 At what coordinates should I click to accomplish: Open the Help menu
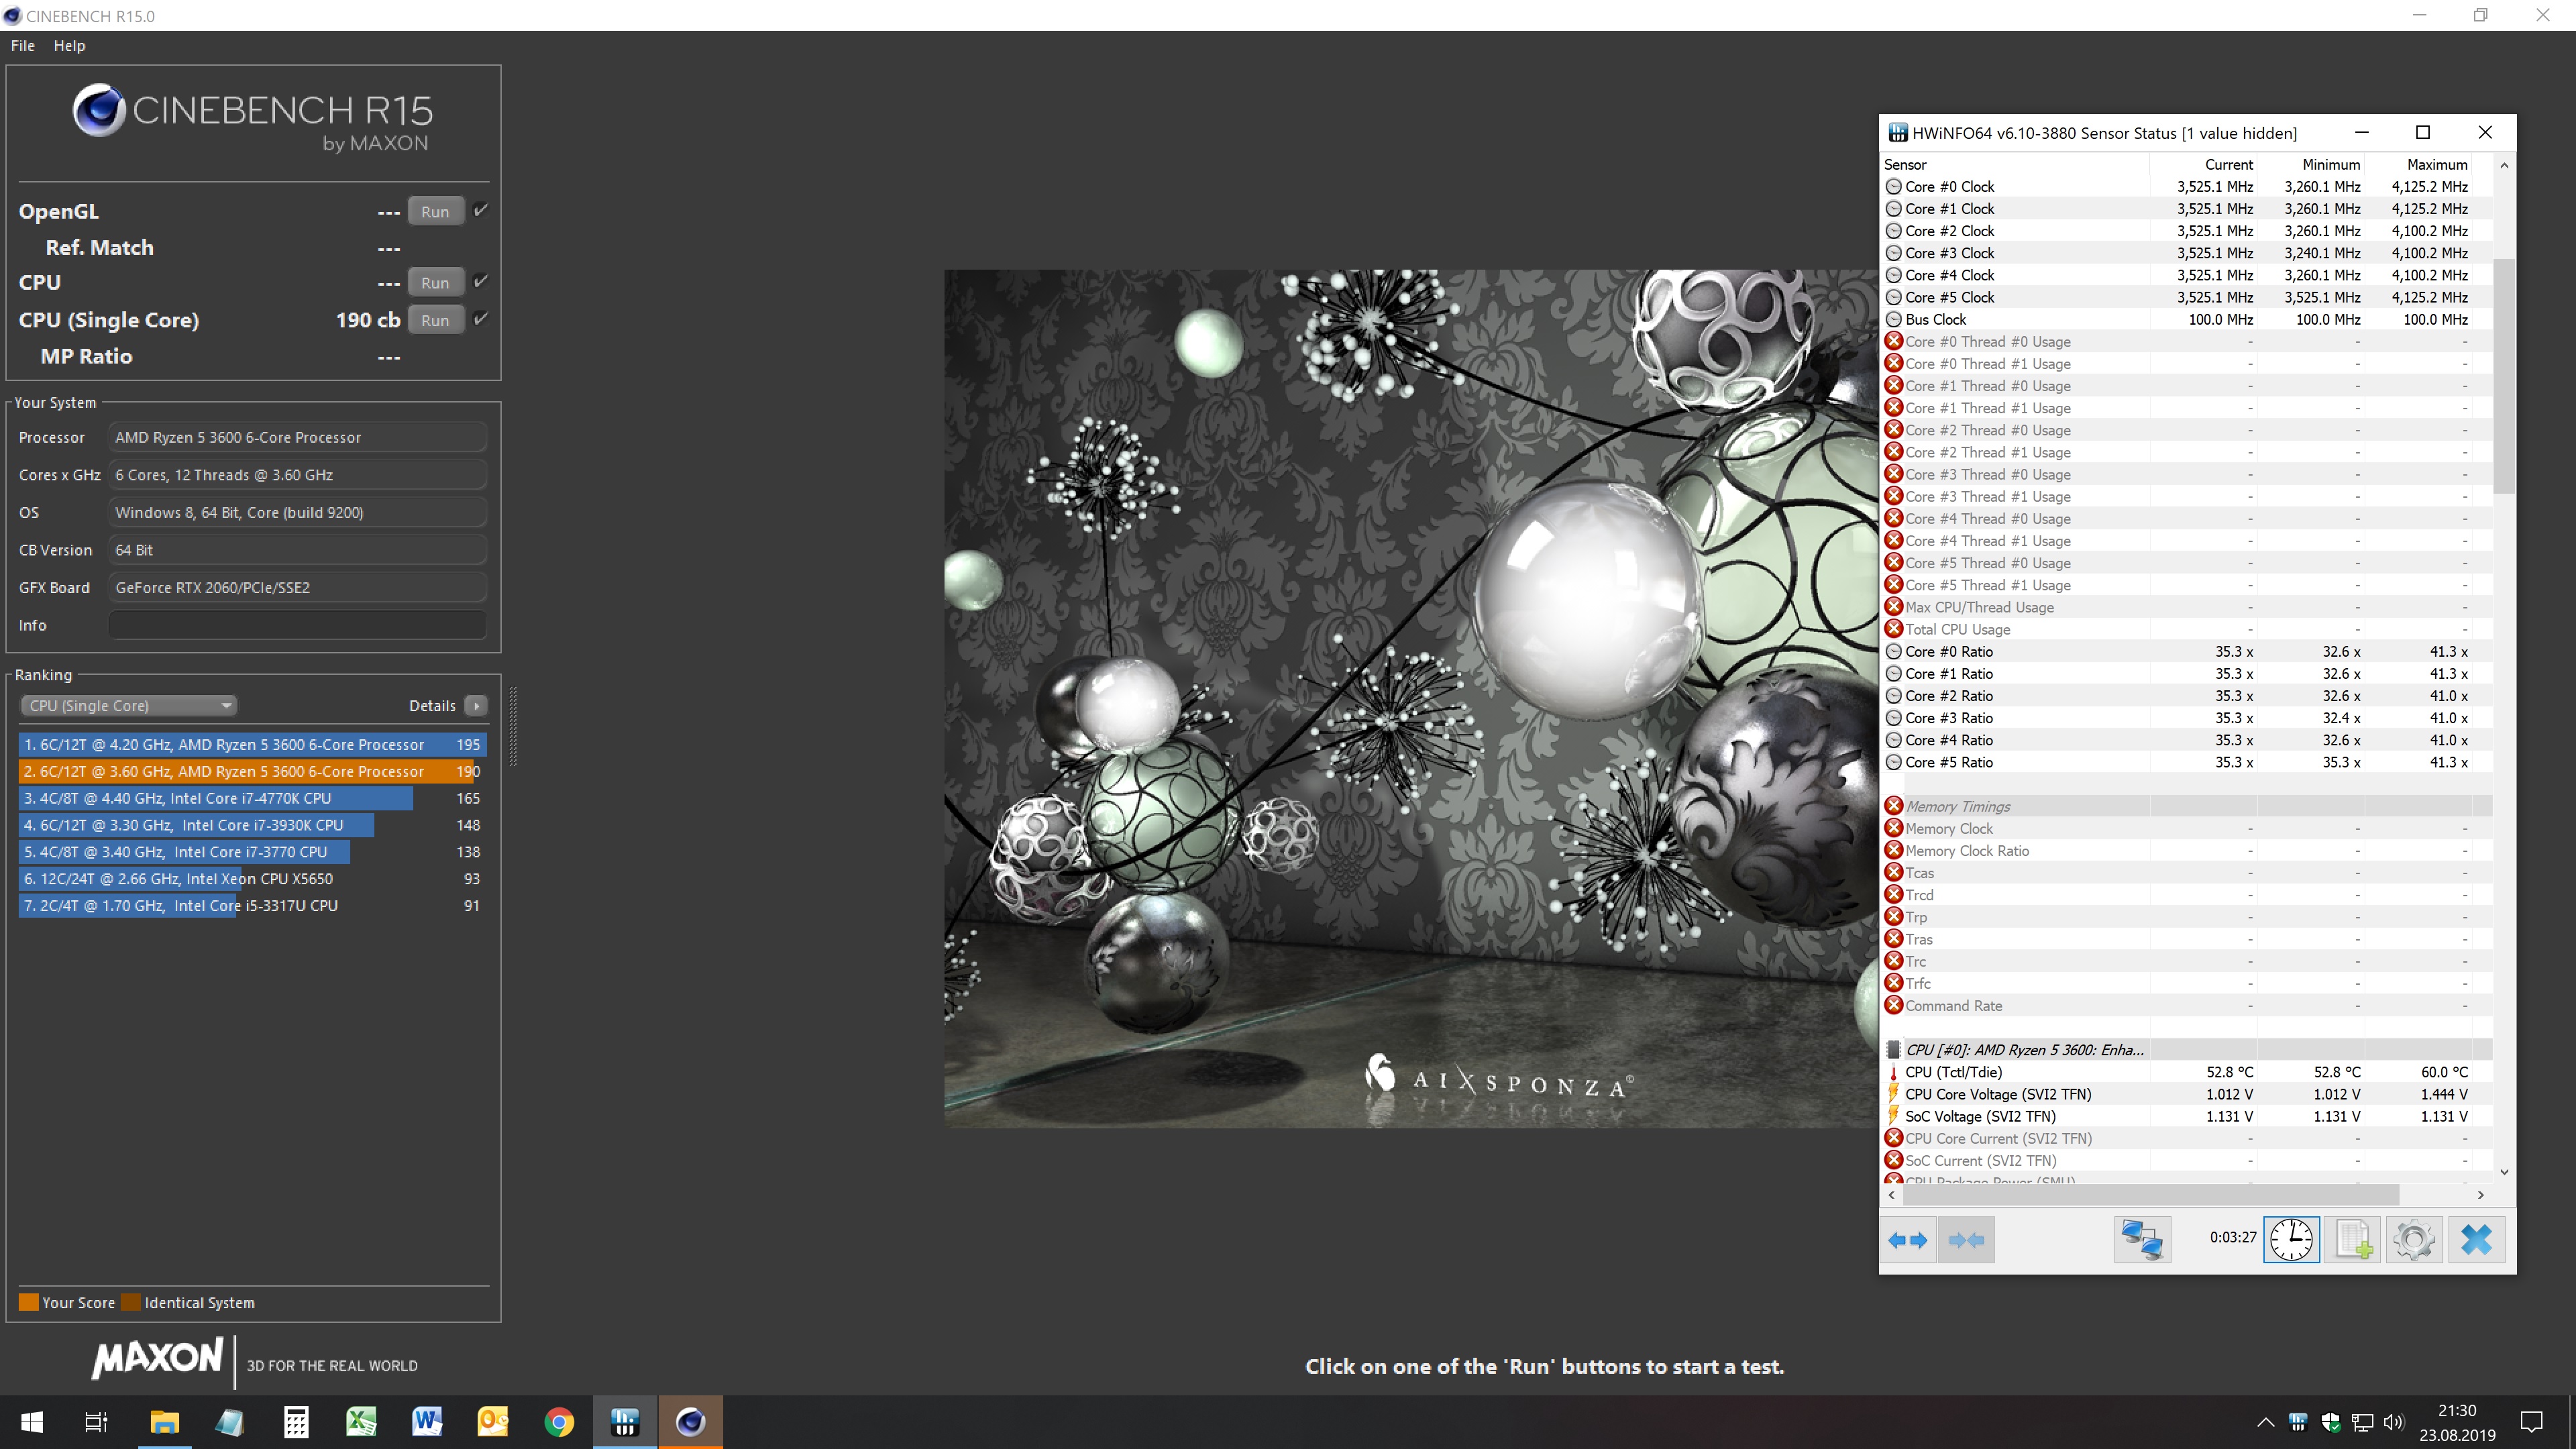69,46
